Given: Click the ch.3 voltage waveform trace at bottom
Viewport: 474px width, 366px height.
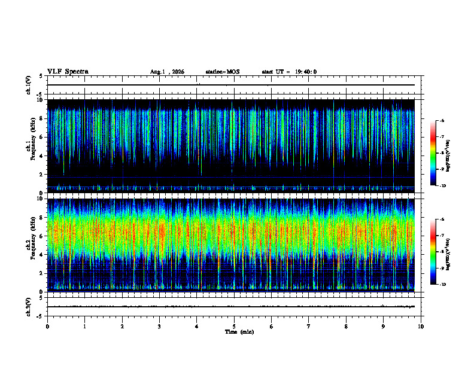Looking at the screenshot, I should (231, 307).
